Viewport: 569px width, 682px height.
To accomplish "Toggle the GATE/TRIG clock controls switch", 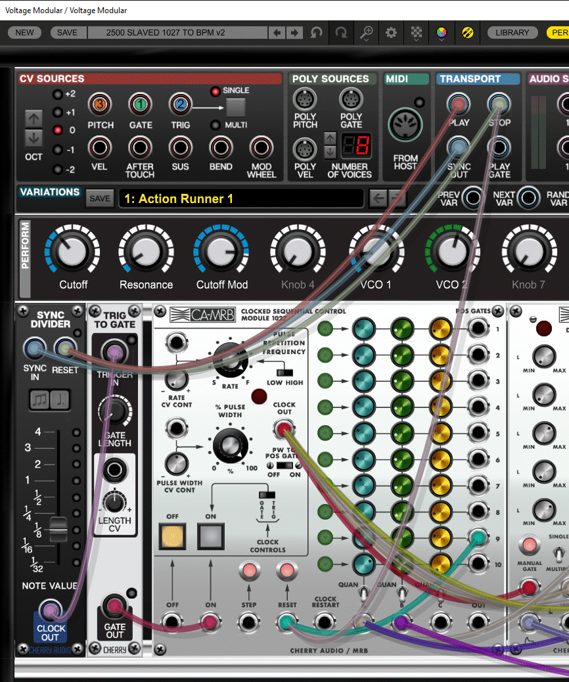I will pyautogui.click(x=267, y=495).
